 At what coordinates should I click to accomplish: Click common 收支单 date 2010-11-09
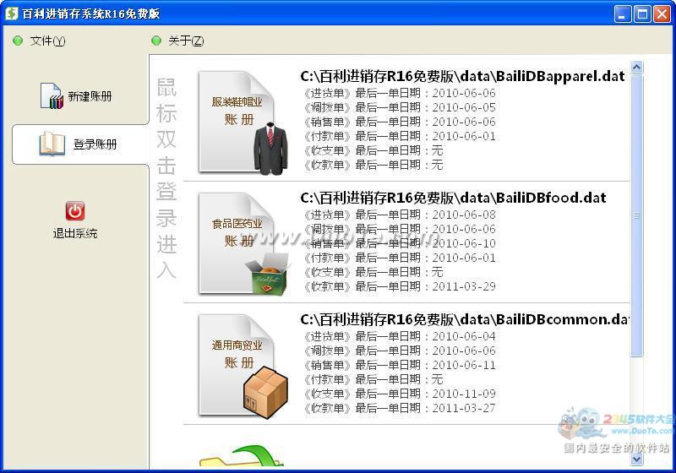(464, 394)
